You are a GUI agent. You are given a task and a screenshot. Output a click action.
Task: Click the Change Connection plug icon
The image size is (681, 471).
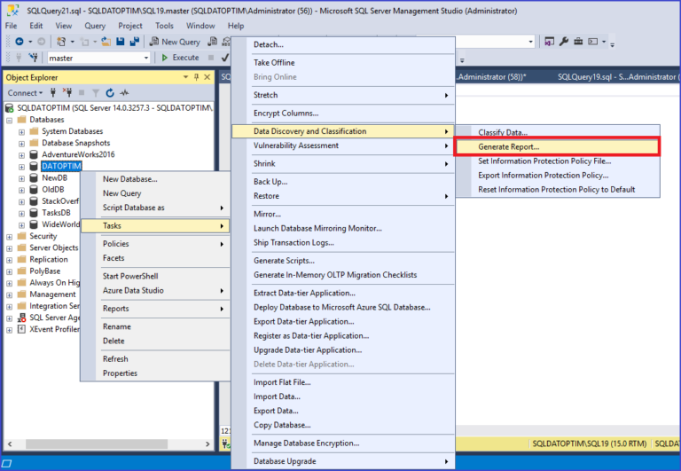click(x=33, y=58)
